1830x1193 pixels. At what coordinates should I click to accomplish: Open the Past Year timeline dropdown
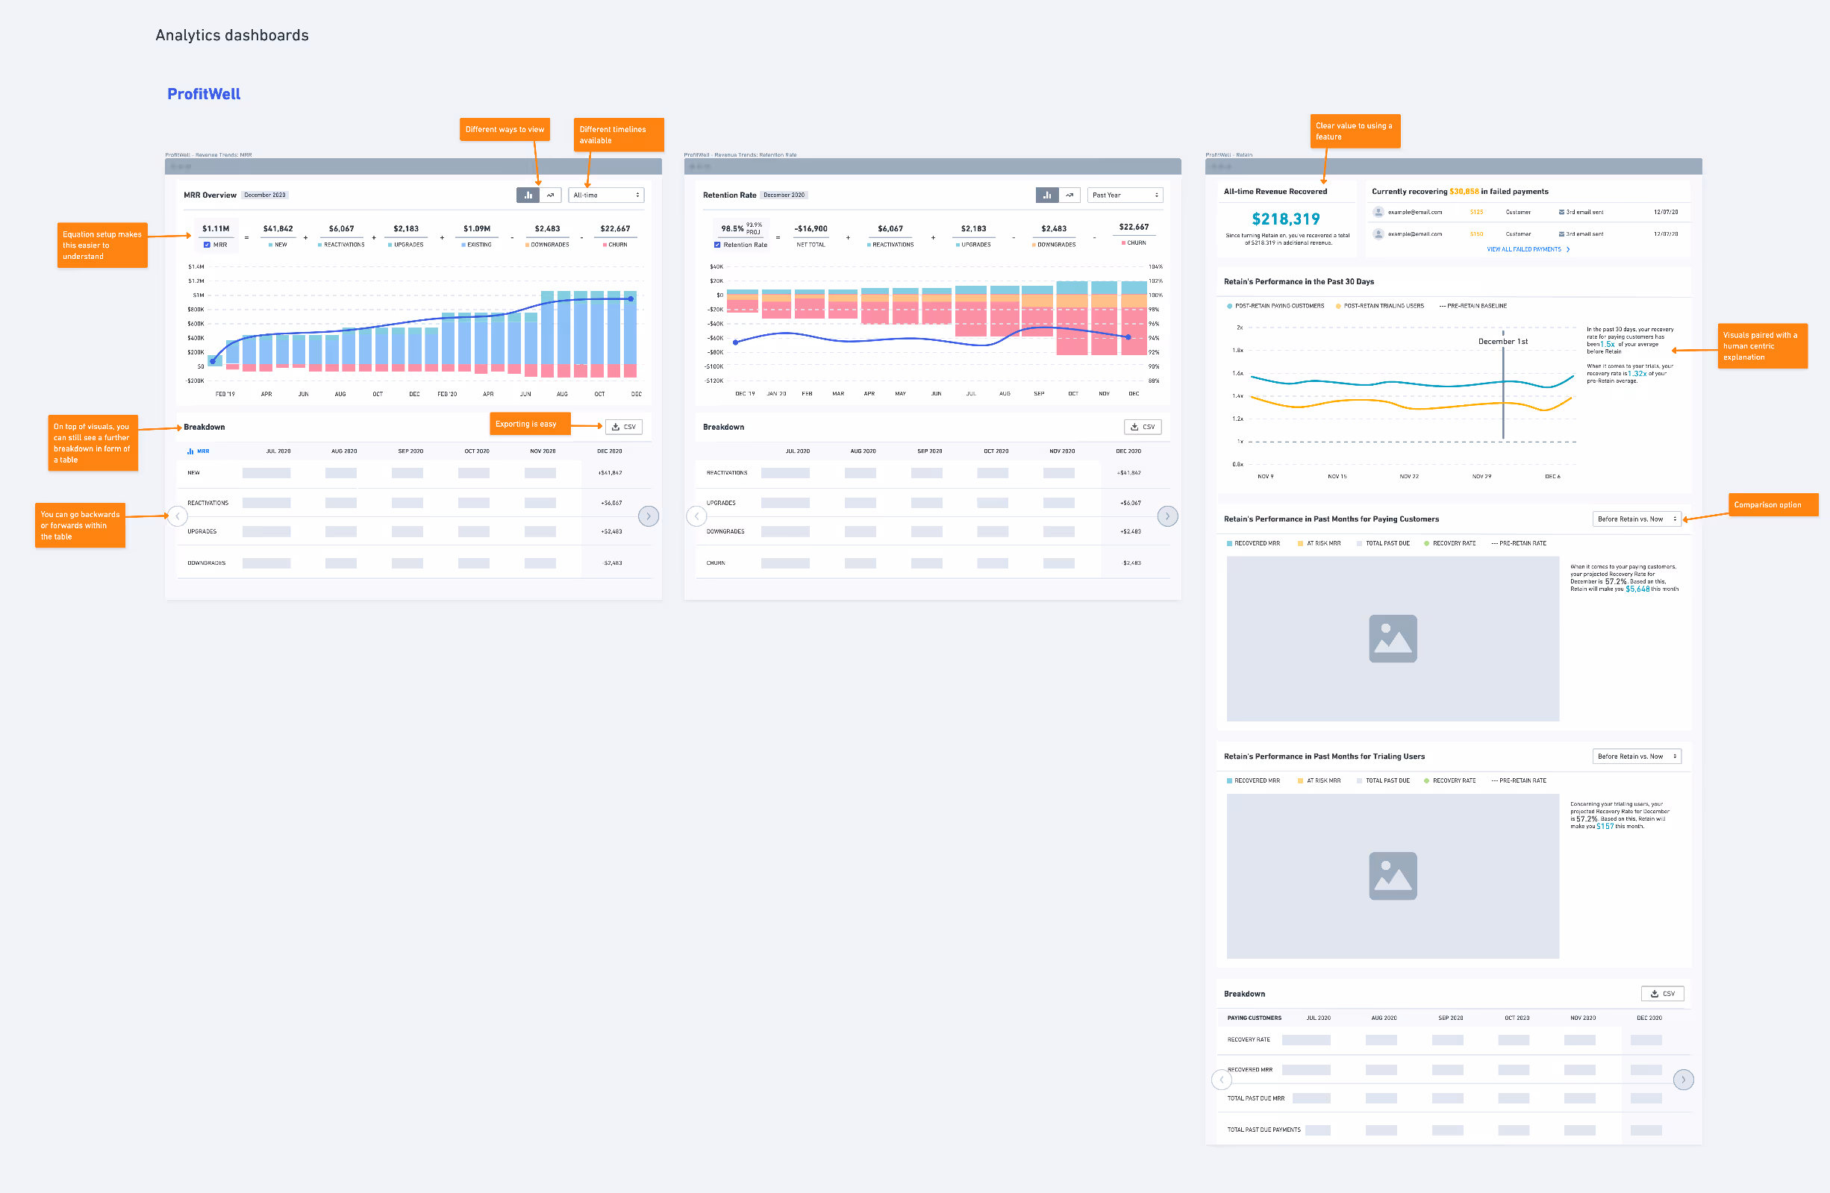[x=1124, y=195]
